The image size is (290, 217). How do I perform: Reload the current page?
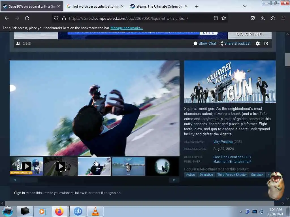tap(27, 18)
